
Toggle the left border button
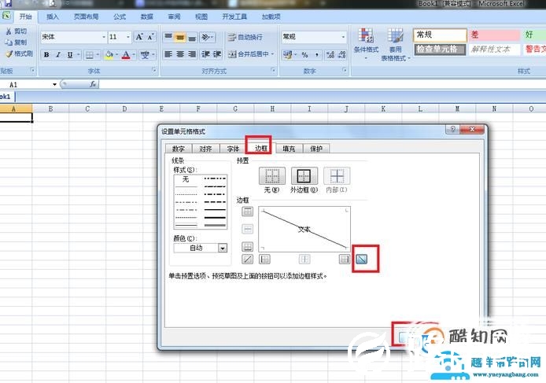[265, 259]
